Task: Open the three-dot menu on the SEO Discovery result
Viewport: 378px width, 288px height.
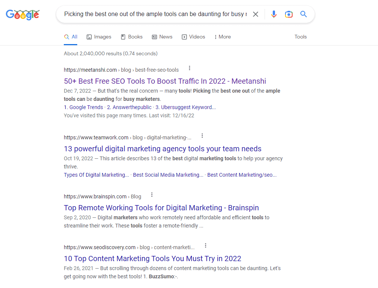Action: (206, 245)
